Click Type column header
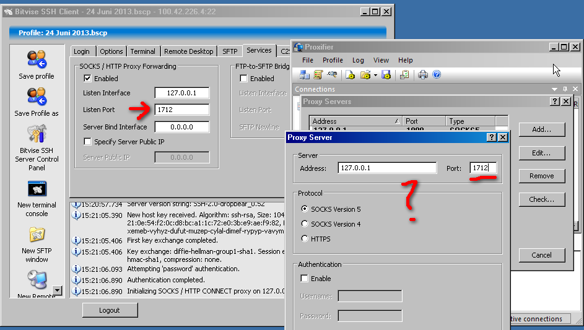This screenshot has width=584, height=330. [x=471, y=121]
